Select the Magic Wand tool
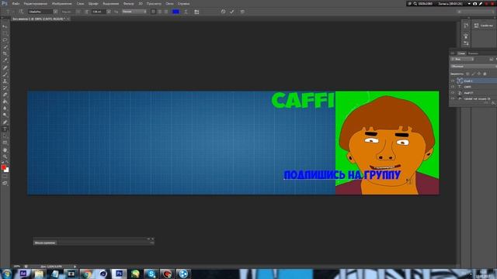The height and width of the screenshot is (279, 497). 5,47
